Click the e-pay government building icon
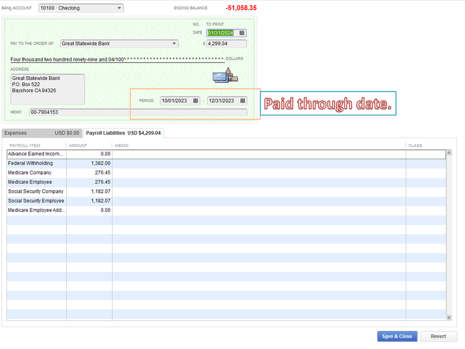The height and width of the screenshot is (349, 465). 225,75
